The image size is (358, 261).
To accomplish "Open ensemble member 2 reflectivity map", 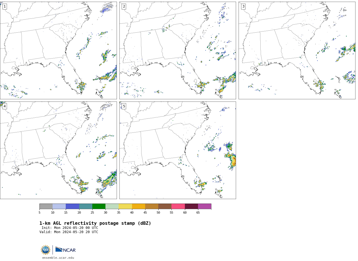I will tap(178, 50).
